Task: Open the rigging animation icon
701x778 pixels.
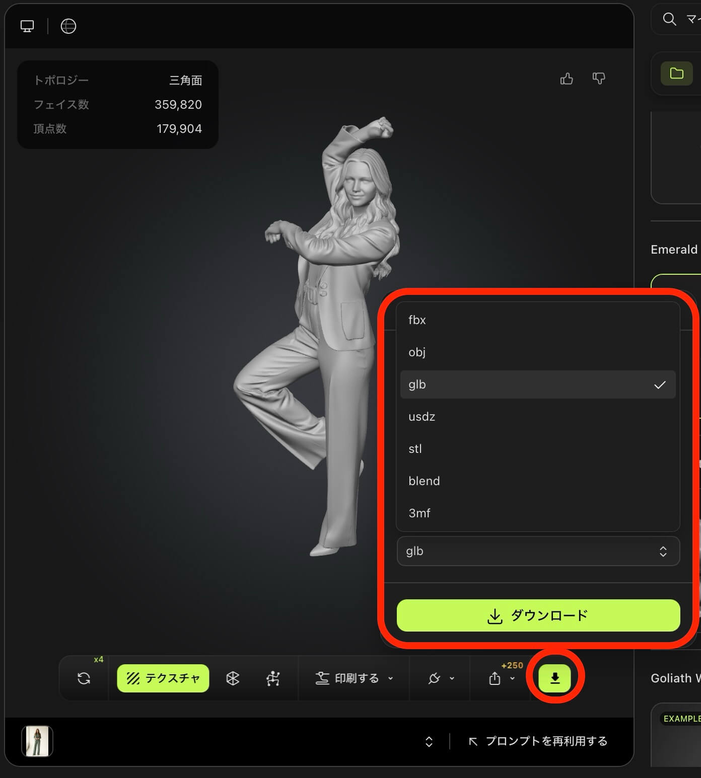Action: [x=273, y=678]
